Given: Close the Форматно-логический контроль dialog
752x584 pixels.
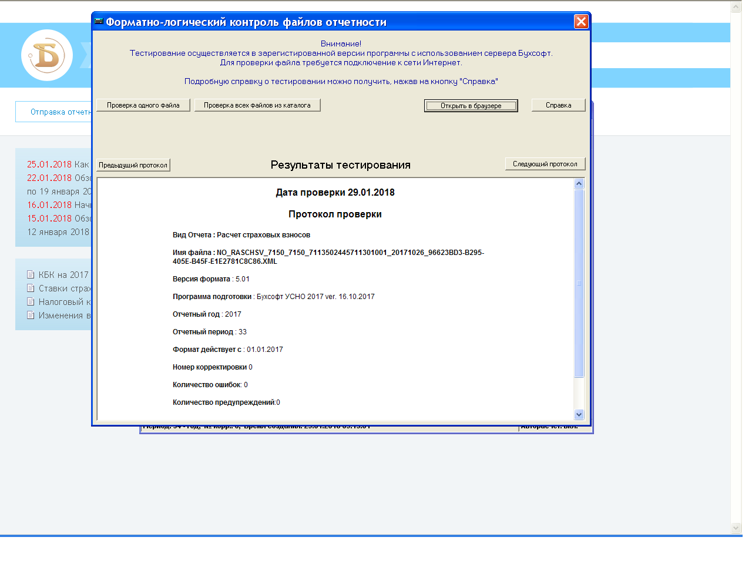Looking at the screenshot, I should [580, 22].
